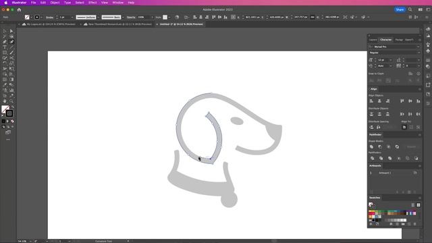Image resolution: width=432 pixels, height=243 pixels.
Task: Open the Select menu
Action: pos(80,3)
